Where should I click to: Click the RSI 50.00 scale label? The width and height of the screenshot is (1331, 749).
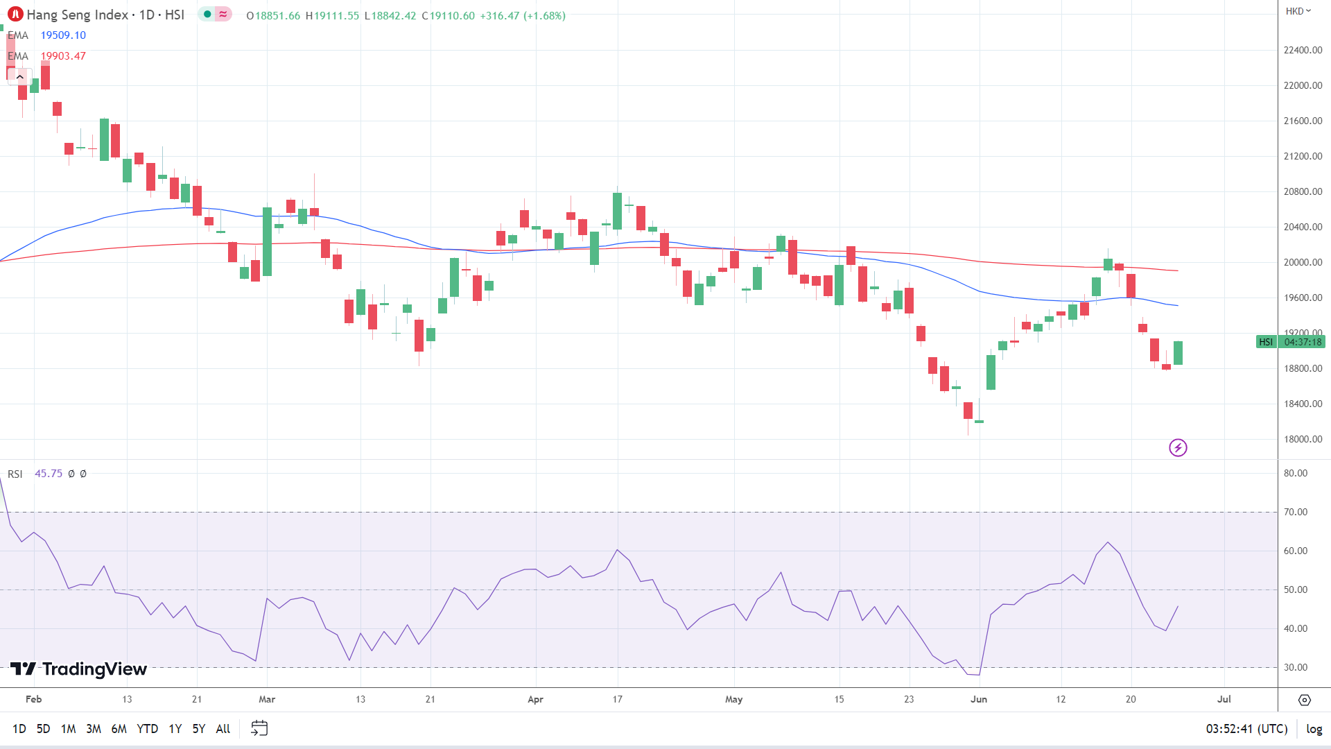1296,589
